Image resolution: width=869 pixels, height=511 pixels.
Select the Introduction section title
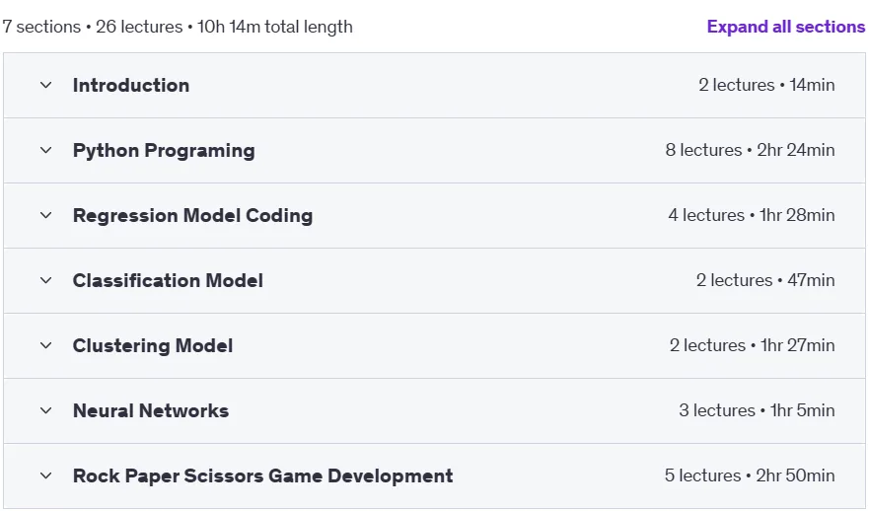point(131,86)
